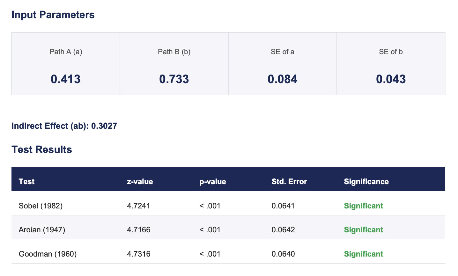The image size is (458, 276).
Task: Select the SE of b value 0.043
Action: pyautogui.click(x=391, y=79)
